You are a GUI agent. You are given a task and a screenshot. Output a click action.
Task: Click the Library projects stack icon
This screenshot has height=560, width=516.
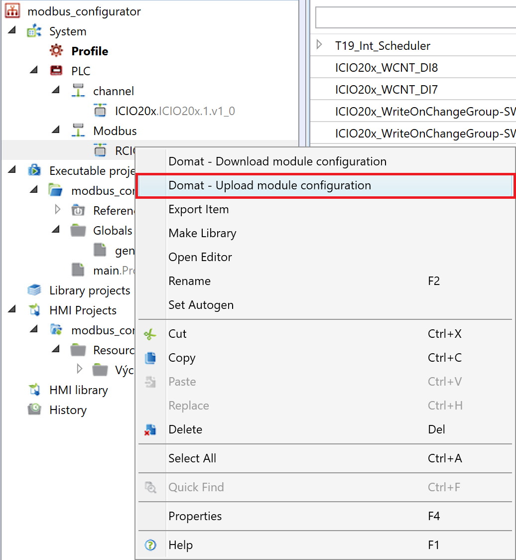click(34, 290)
